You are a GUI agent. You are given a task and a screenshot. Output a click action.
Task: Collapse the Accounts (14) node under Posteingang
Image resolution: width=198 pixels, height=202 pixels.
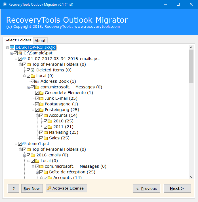pos(37,116)
